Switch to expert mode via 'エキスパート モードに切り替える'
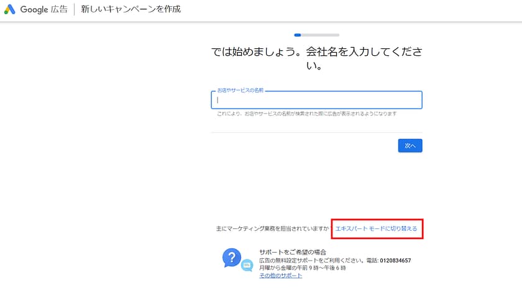Viewport: 522px width, 288px height. [377, 229]
